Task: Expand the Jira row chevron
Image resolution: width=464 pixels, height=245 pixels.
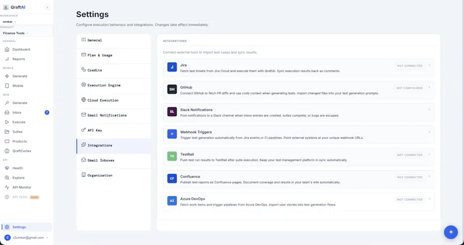Action: pyautogui.click(x=429, y=65)
